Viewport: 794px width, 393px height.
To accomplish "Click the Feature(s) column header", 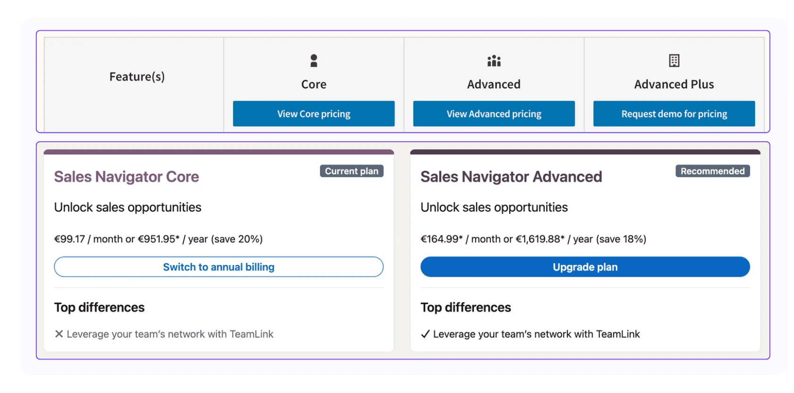I will tap(137, 77).
